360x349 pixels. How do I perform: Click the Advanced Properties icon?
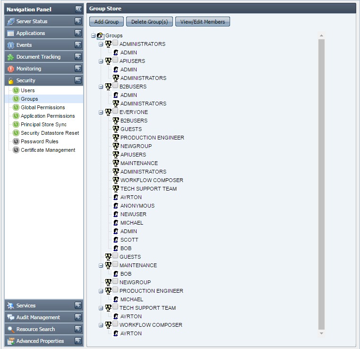10,341
